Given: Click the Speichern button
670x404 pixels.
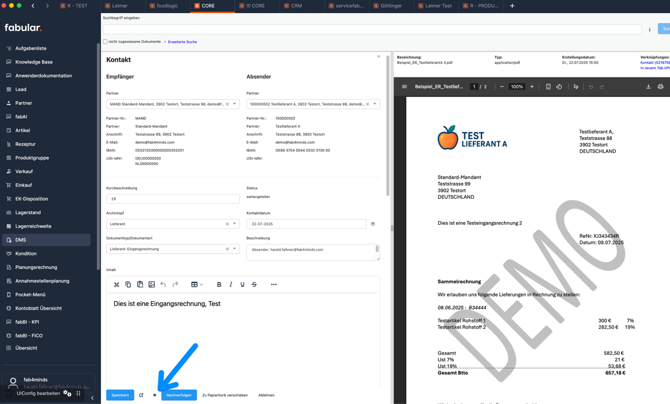Looking at the screenshot, I should tap(120, 395).
